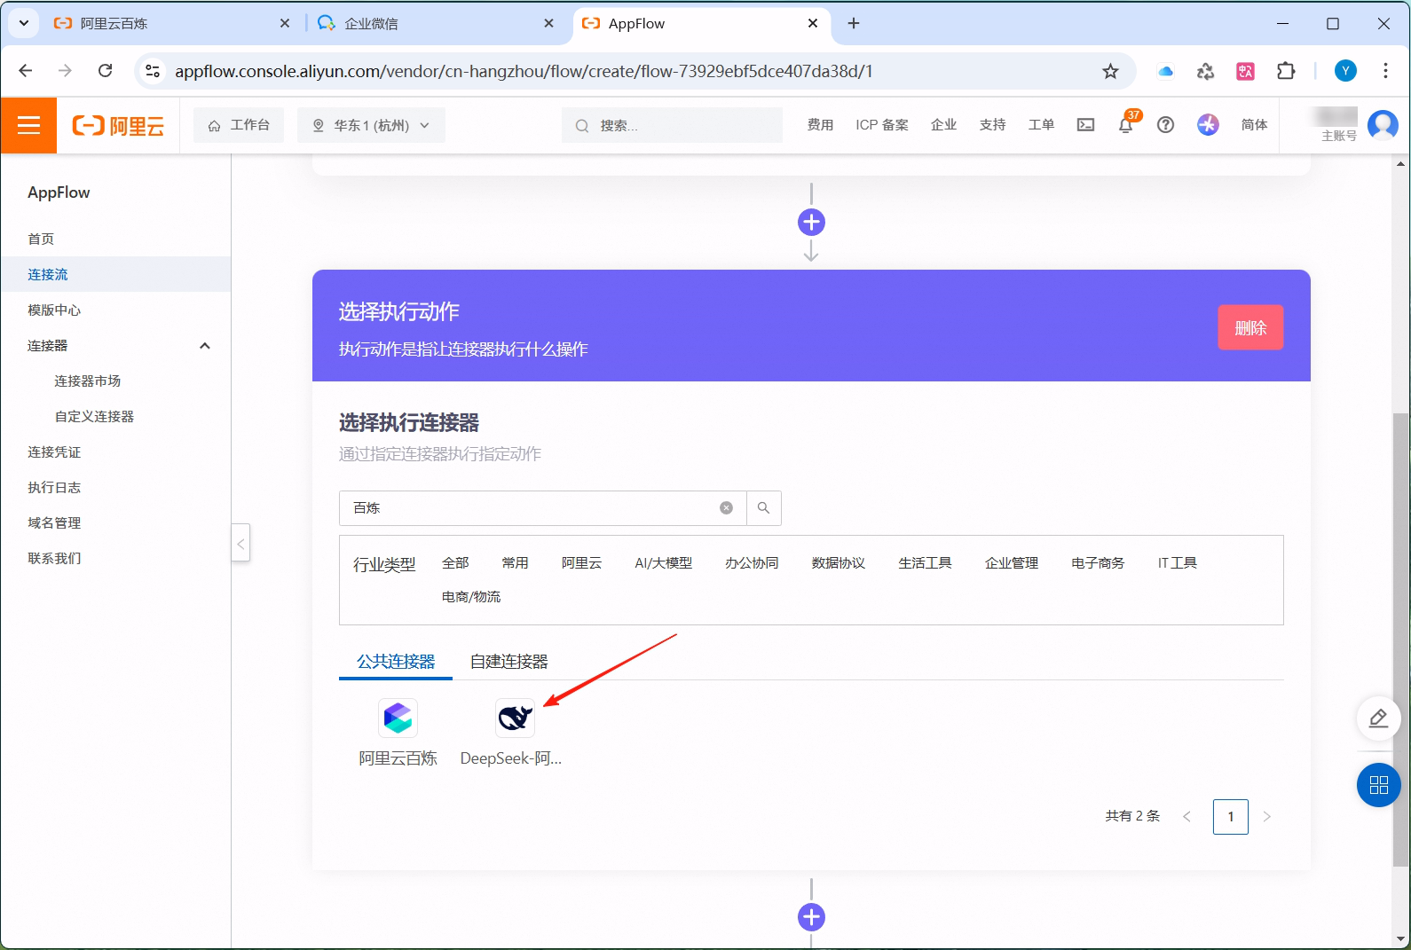1411x950 pixels.
Task: Open the 支持 menu
Action: pos(992,125)
